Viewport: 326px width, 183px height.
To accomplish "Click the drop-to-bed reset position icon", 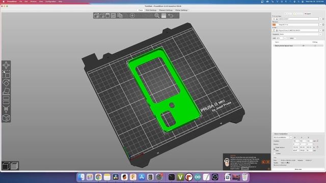I will (x=317, y=141).
